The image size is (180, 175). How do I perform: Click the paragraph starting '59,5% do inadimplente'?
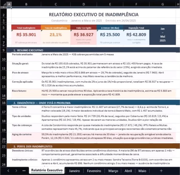coord(108,136)
